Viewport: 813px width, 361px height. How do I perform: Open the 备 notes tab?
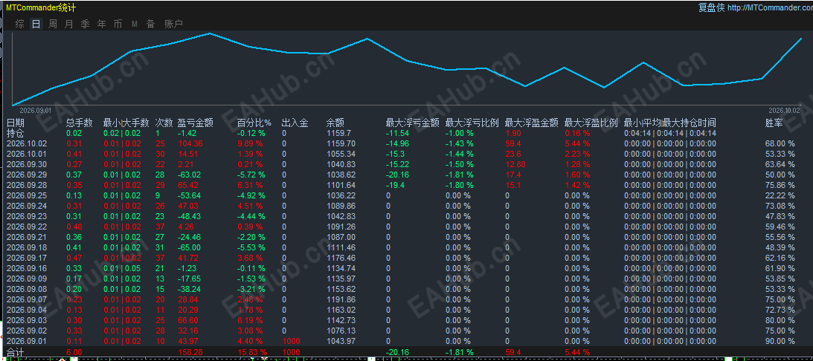[150, 24]
